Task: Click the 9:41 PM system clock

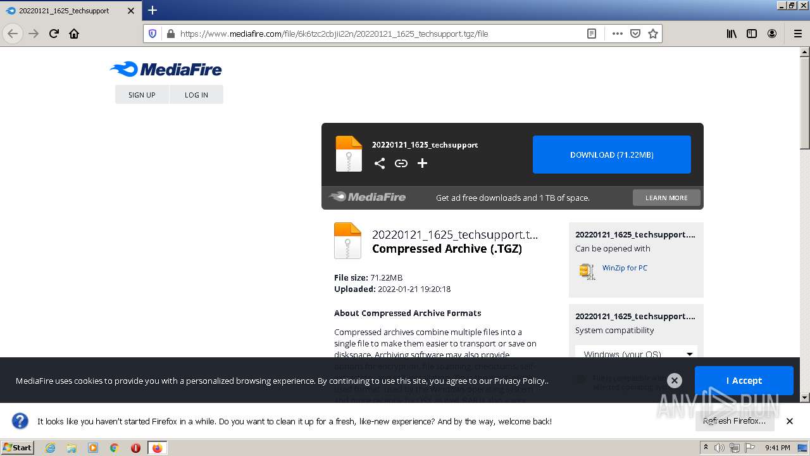Action: [x=777, y=448]
